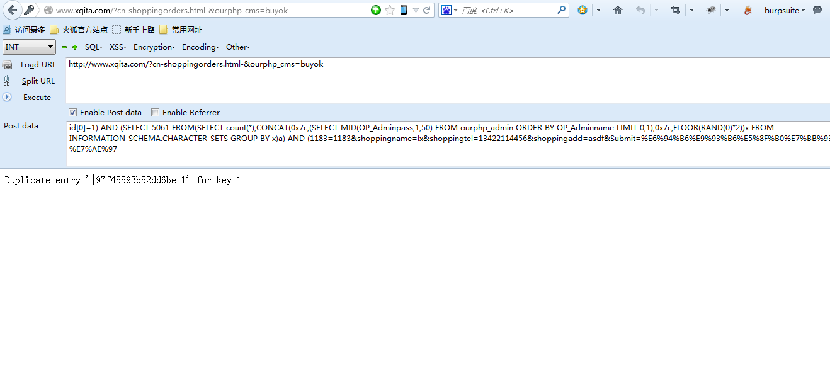Open the 新手上路 bookmark

[x=134, y=30]
